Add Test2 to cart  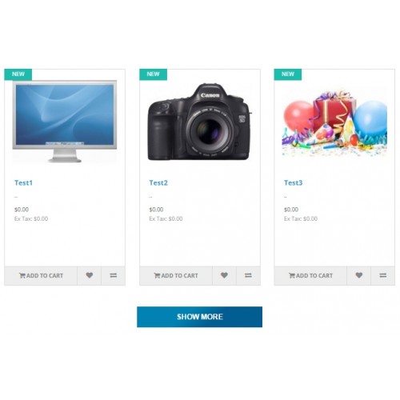[176, 275]
